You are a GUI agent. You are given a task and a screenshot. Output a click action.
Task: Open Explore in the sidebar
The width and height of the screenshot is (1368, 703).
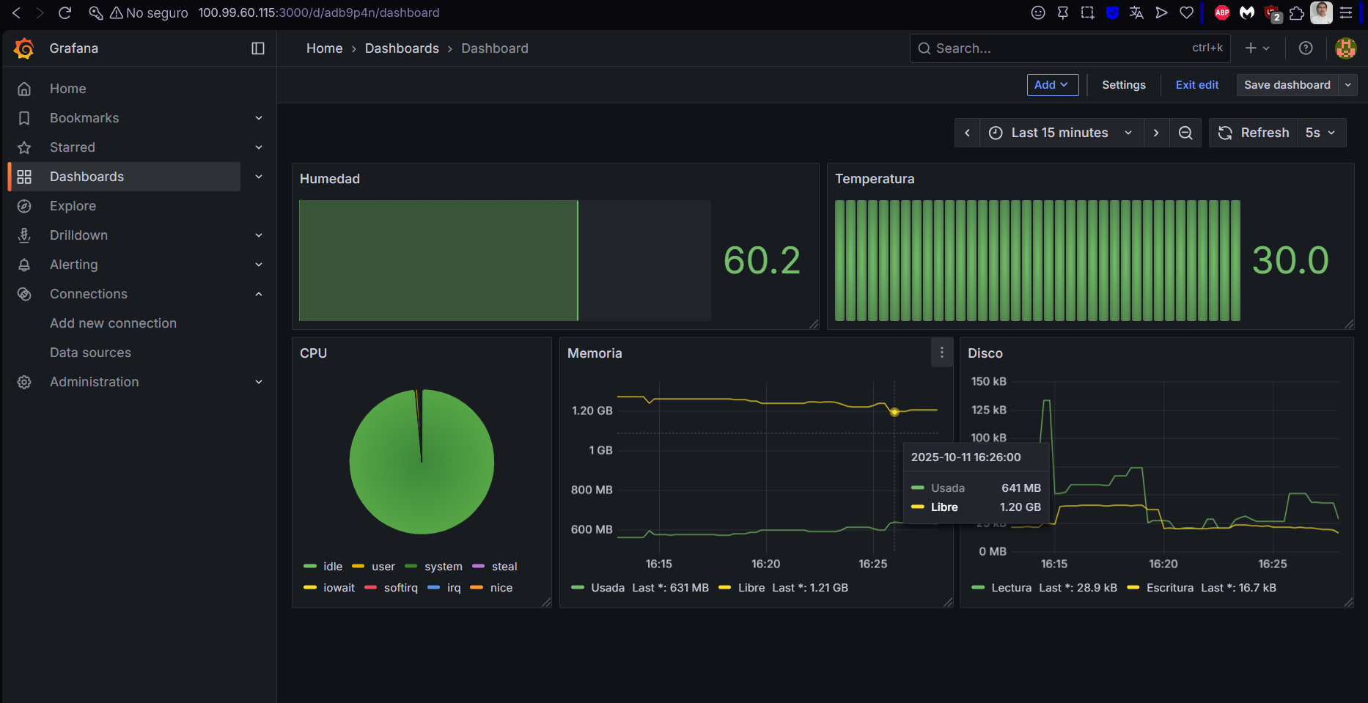click(73, 206)
